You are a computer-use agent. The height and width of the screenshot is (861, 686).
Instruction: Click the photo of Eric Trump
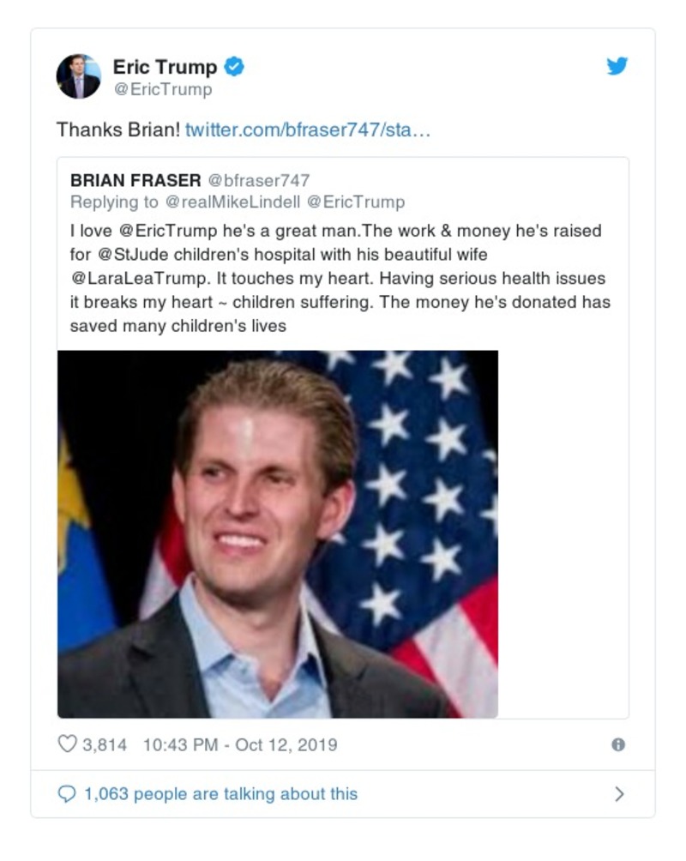tap(279, 532)
